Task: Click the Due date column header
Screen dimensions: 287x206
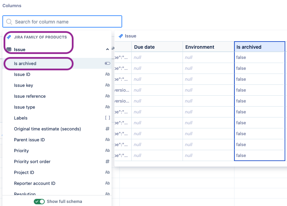Action: click(157, 47)
